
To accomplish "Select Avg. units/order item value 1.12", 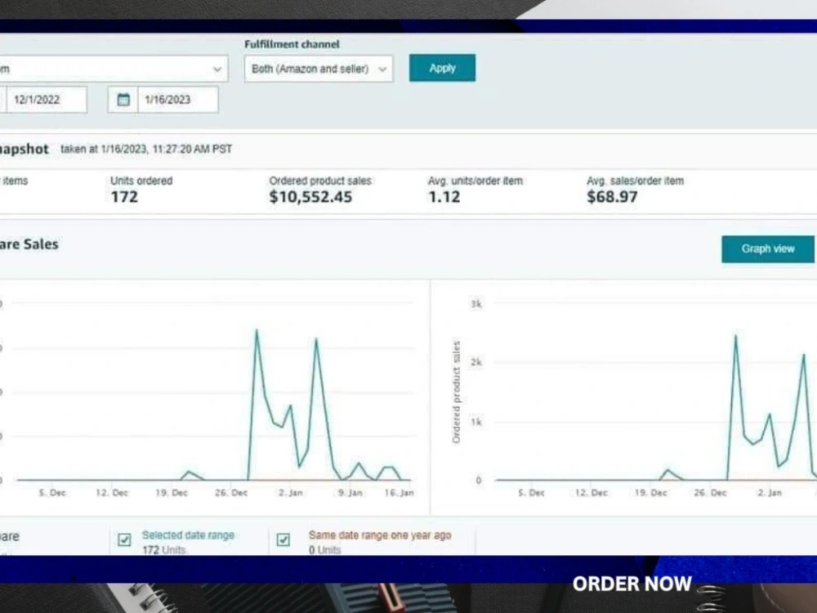I will (x=444, y=197).
